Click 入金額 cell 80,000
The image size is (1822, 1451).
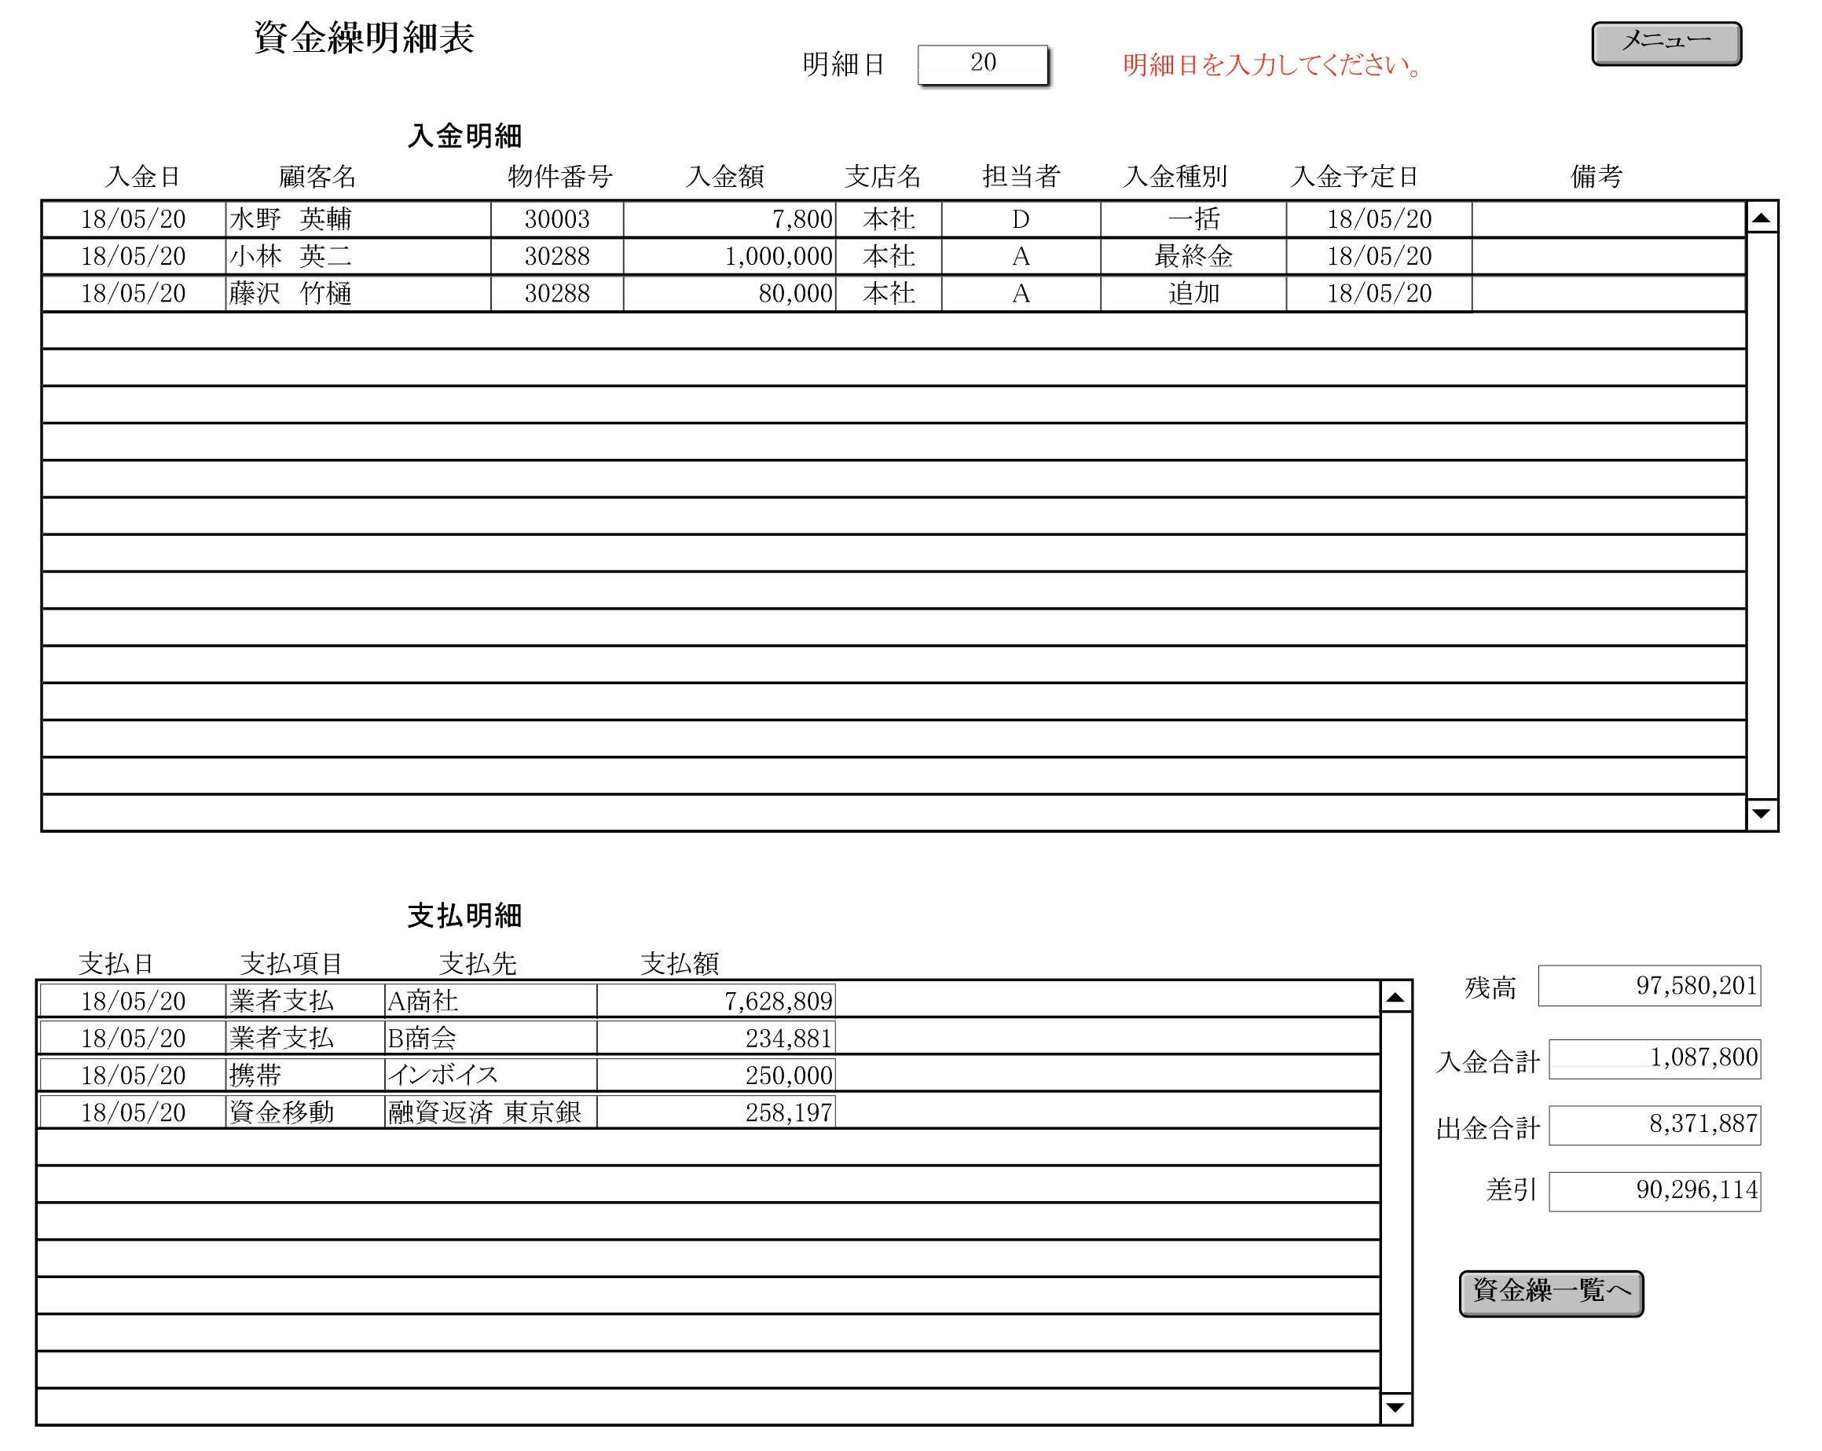pyautogui.click(x=729, y=293)
